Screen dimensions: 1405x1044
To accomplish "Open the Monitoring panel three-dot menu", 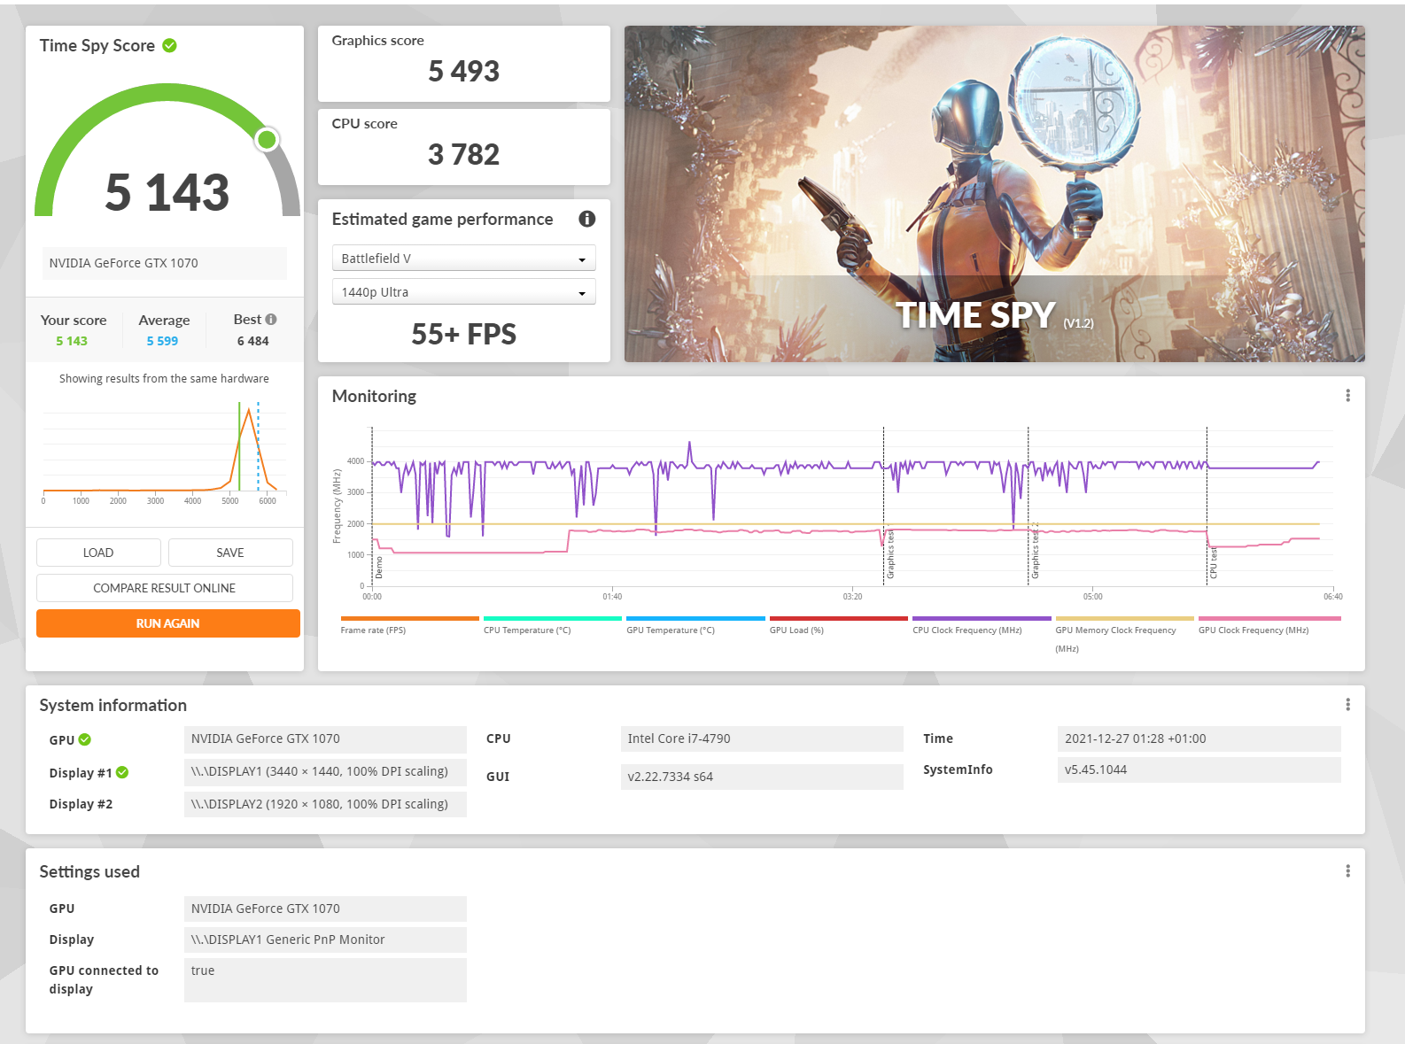I will click(x=1347, y=396).
